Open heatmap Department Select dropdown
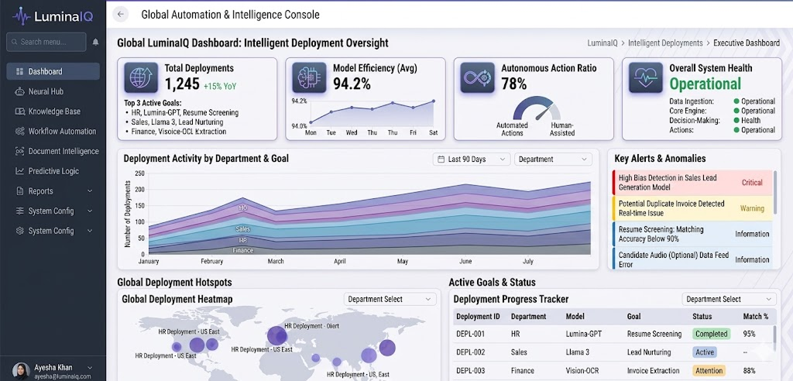The height and width of the screenshot is (381, 793). [390, 300]
